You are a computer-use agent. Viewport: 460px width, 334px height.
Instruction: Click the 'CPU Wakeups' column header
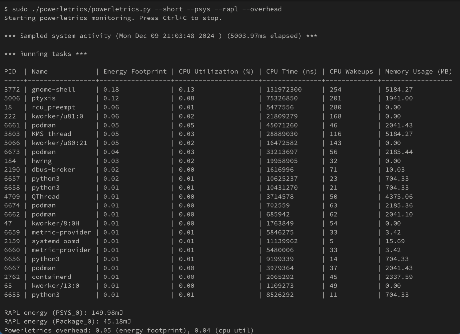click(x=351, y=71)
